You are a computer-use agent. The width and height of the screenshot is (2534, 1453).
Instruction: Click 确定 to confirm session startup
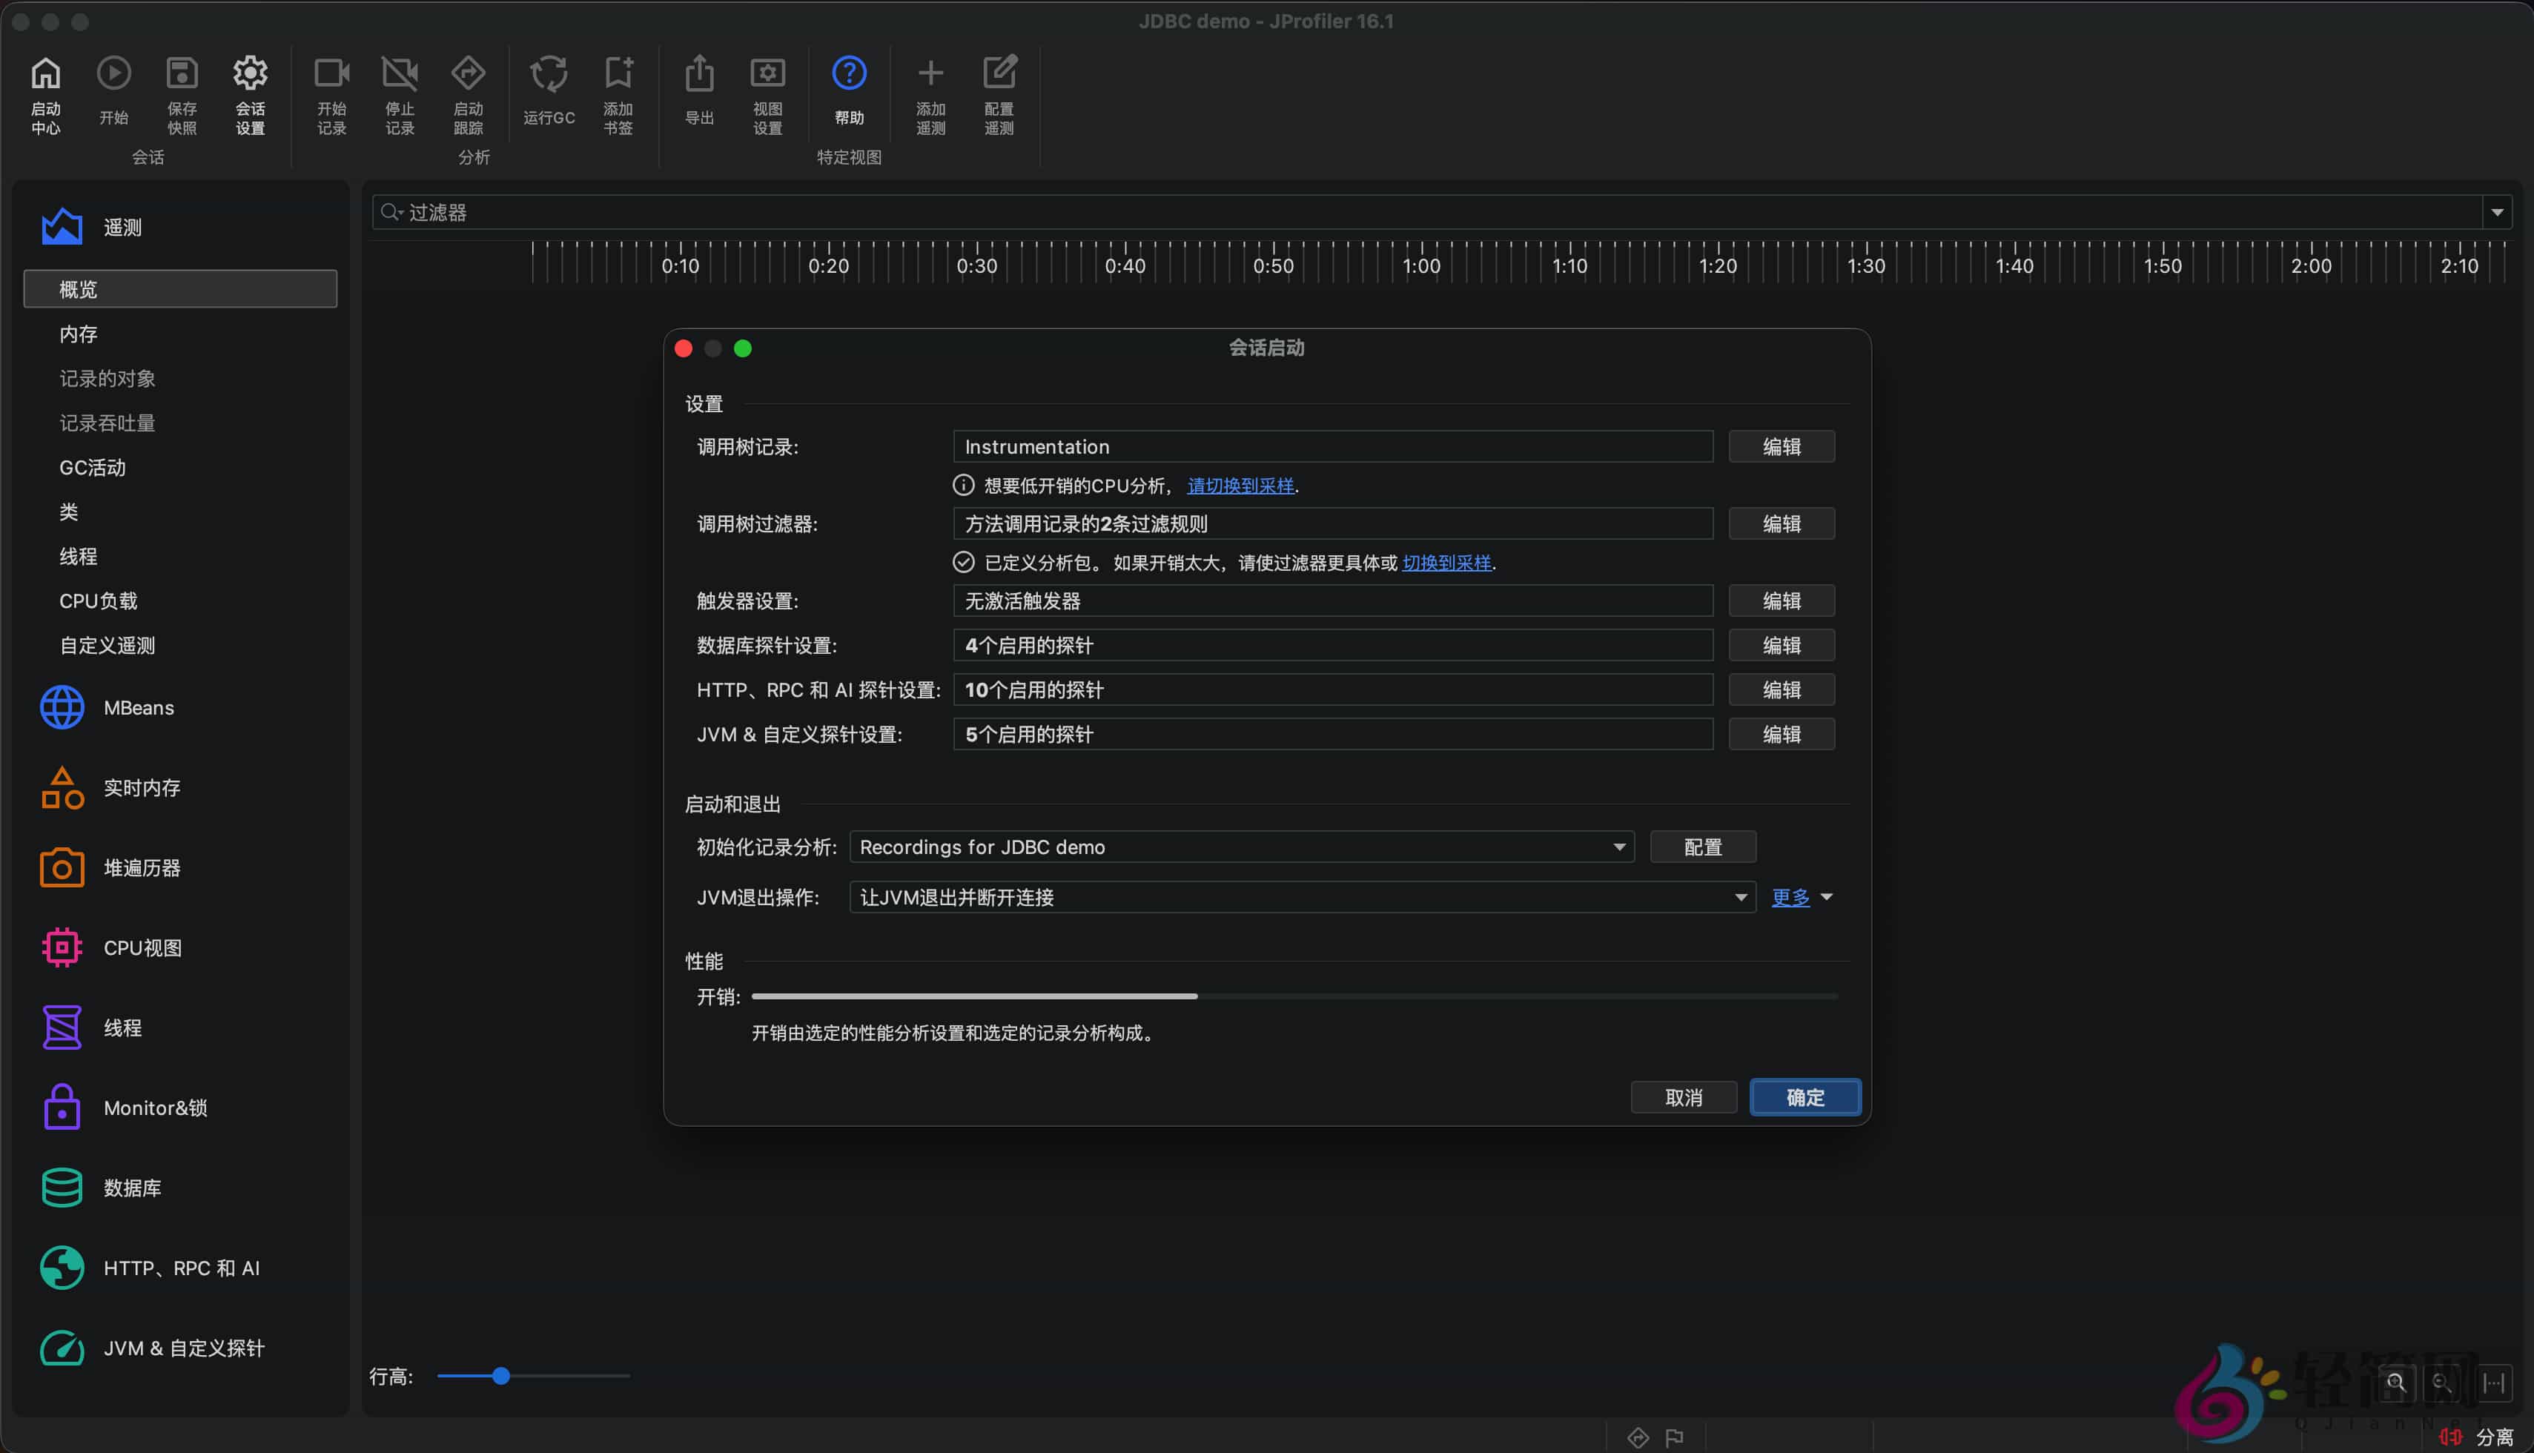[x=1804, y=1098]
